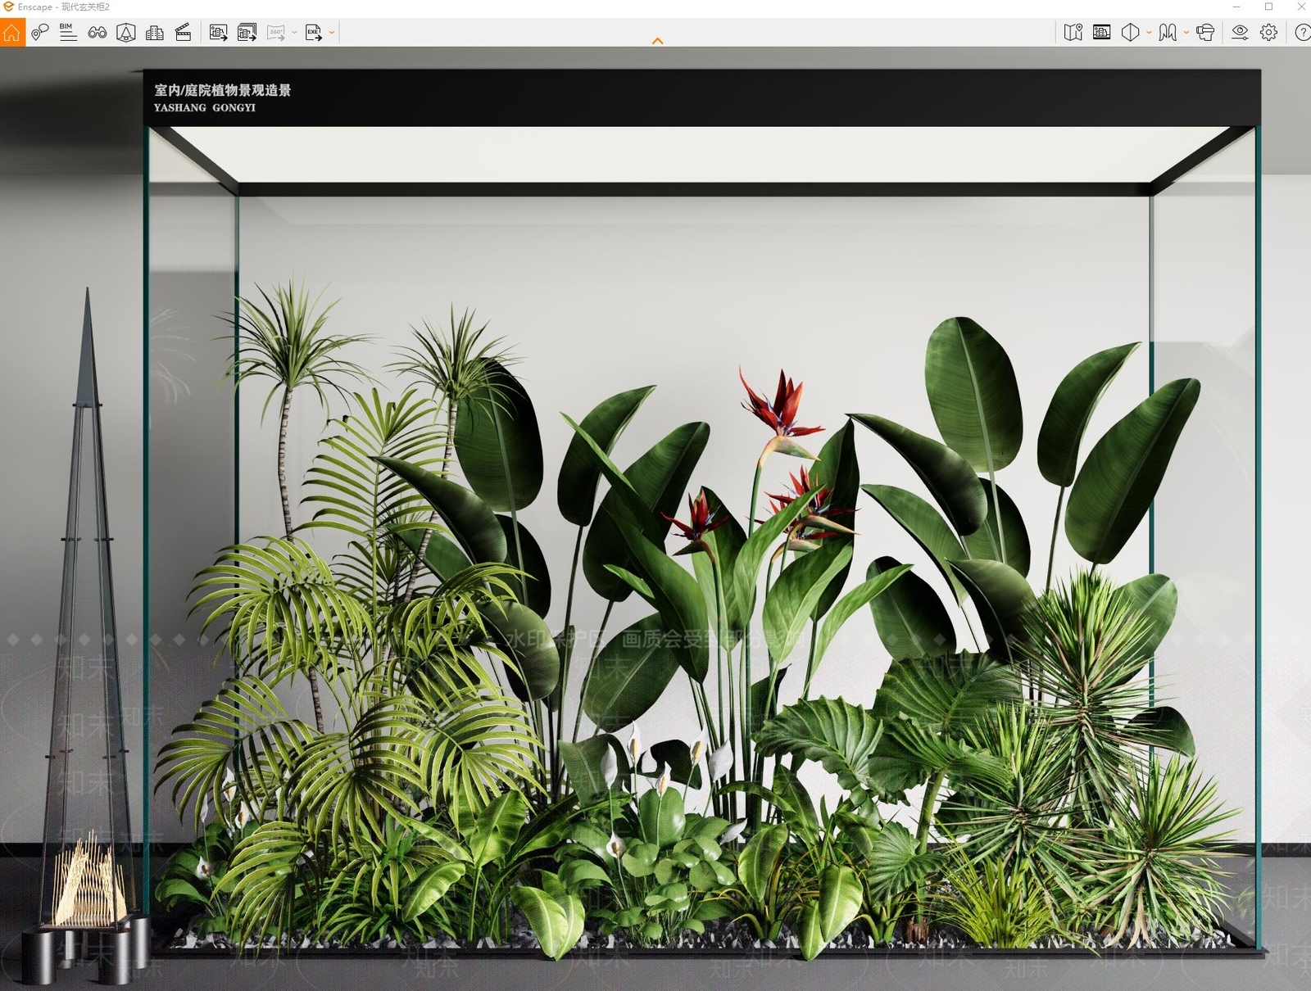Expand the projection mode dropdown arrow

click(1149, 34)
